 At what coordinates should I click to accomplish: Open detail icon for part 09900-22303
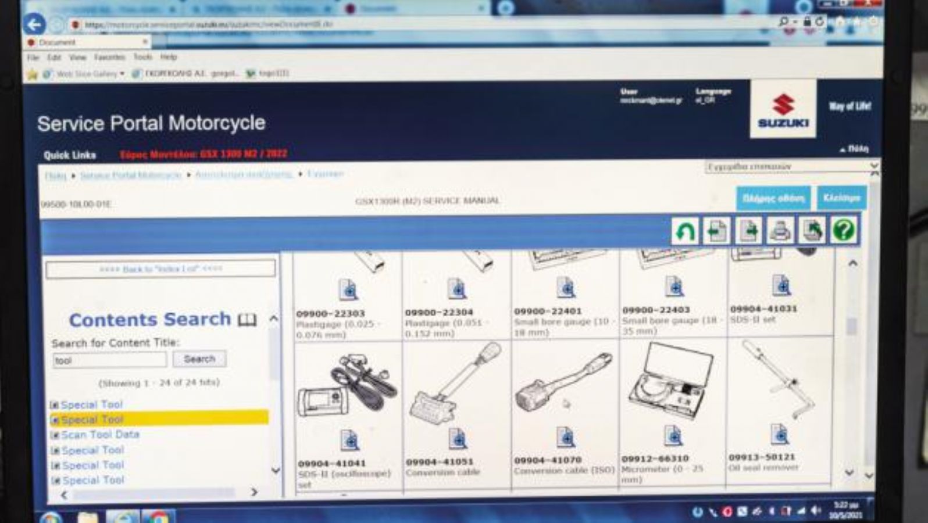point(348,289)
